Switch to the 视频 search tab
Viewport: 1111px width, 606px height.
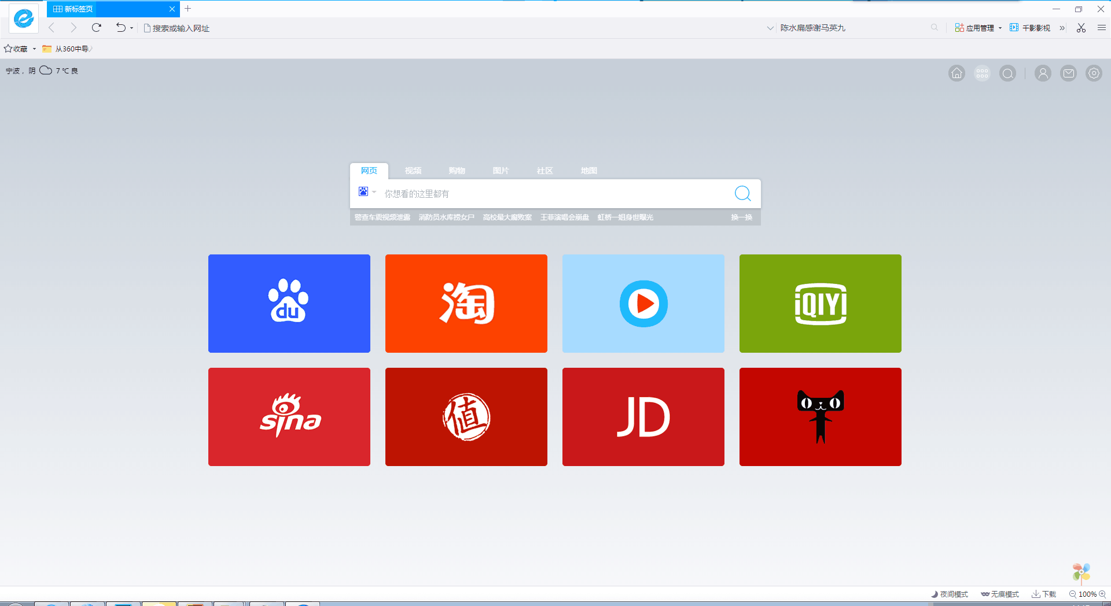[x=413, y=171]
